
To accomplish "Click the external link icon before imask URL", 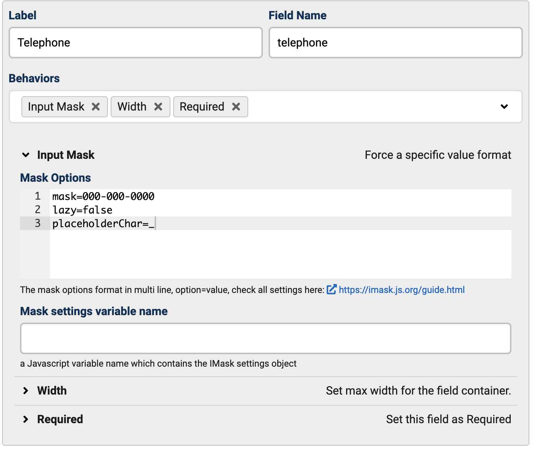I will (x=331, y=289).
